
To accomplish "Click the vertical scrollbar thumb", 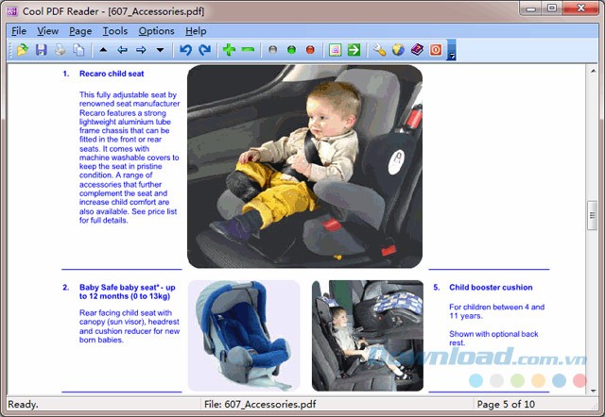I will coord(593,212).
